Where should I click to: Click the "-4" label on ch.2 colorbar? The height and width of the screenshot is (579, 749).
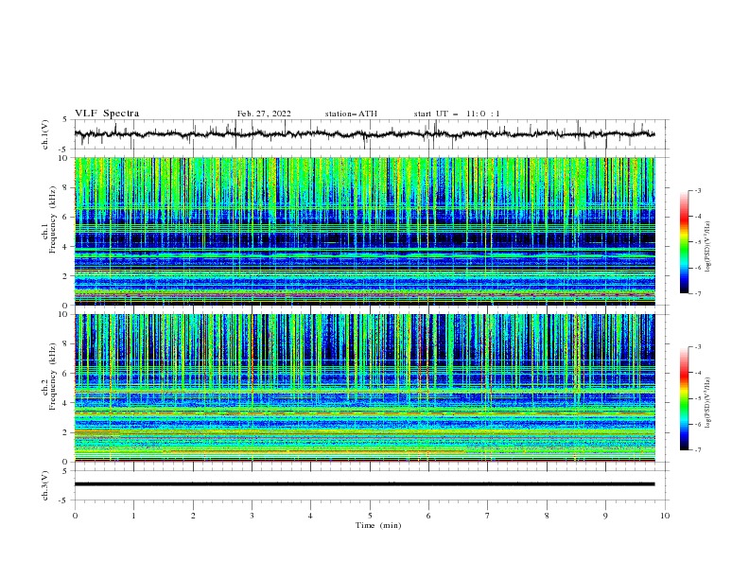pyautogui.click(x=698, y=373)
